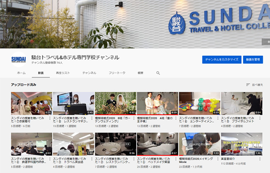Viewport: 270px width, 173px height.
Task: Switch to the ホーム tab
Action: point(21,73)
